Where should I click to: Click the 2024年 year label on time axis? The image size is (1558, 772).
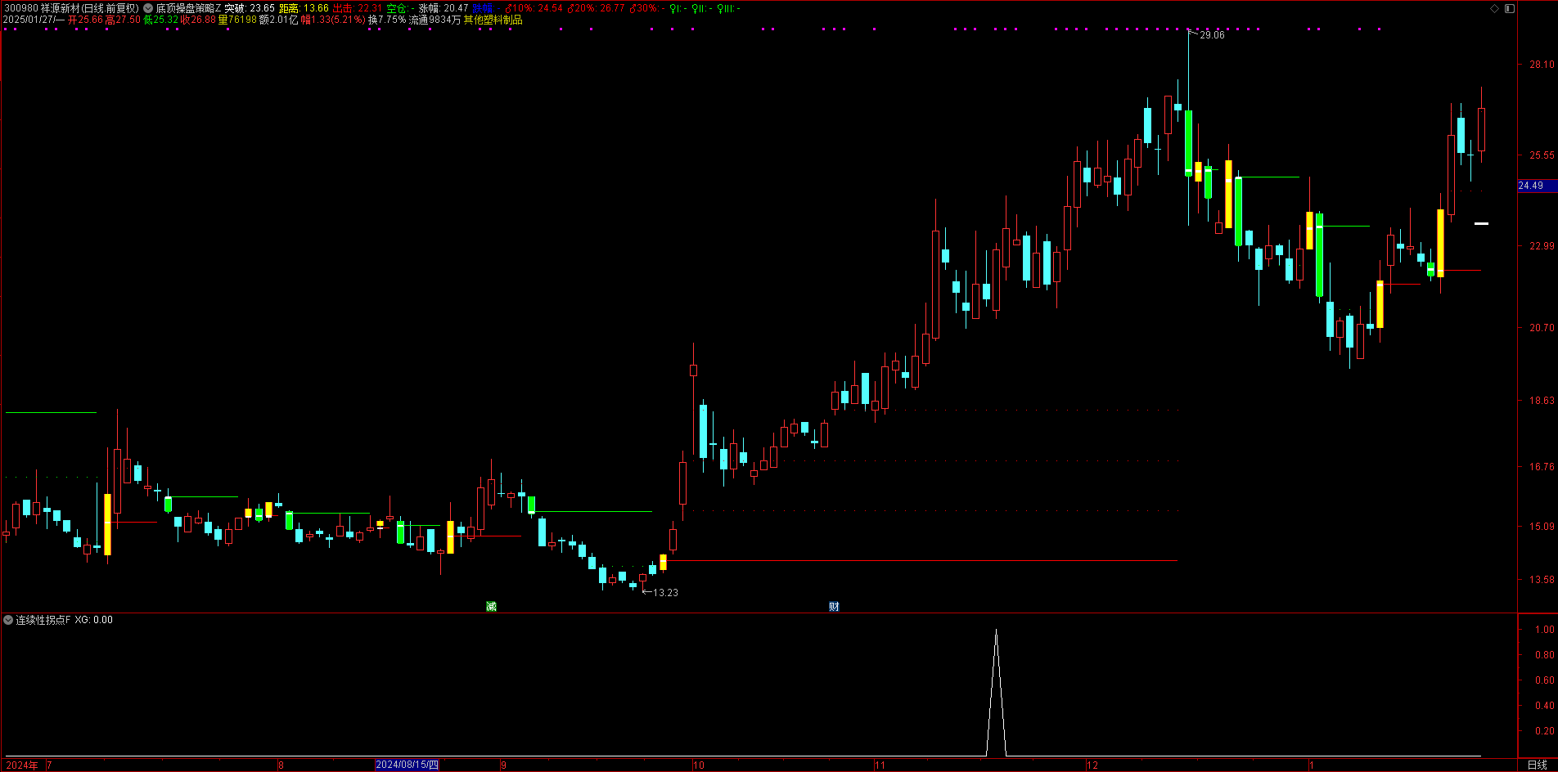pos(22,765)
